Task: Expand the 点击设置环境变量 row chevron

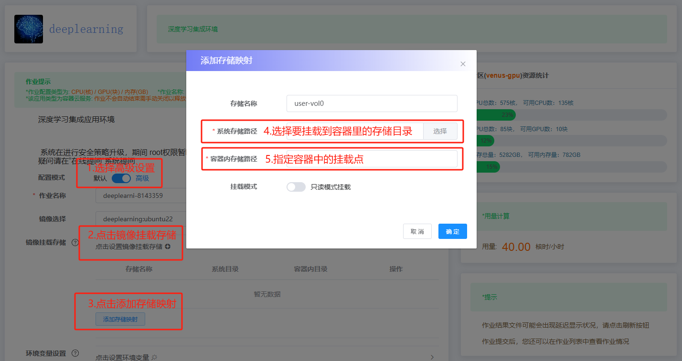Action: tap(432, 357)
